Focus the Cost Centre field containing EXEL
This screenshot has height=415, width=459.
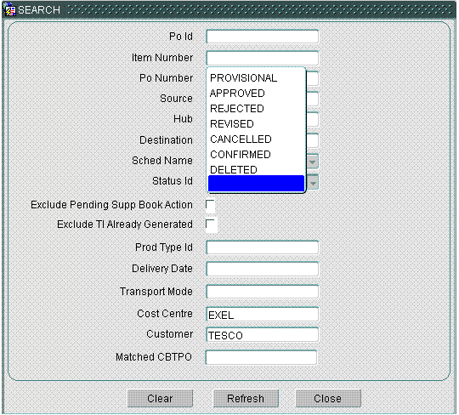tap(263, 315)
